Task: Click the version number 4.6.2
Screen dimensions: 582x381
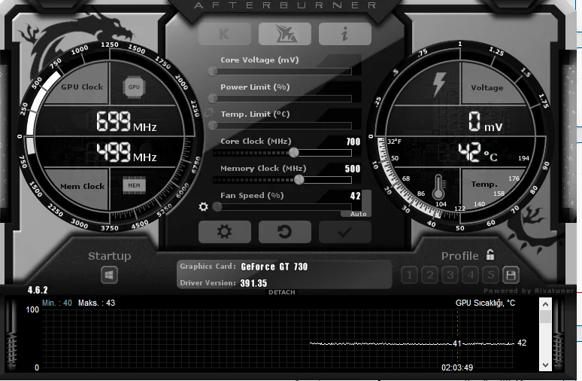Action: pyautogui.click(x=38, y=290)
